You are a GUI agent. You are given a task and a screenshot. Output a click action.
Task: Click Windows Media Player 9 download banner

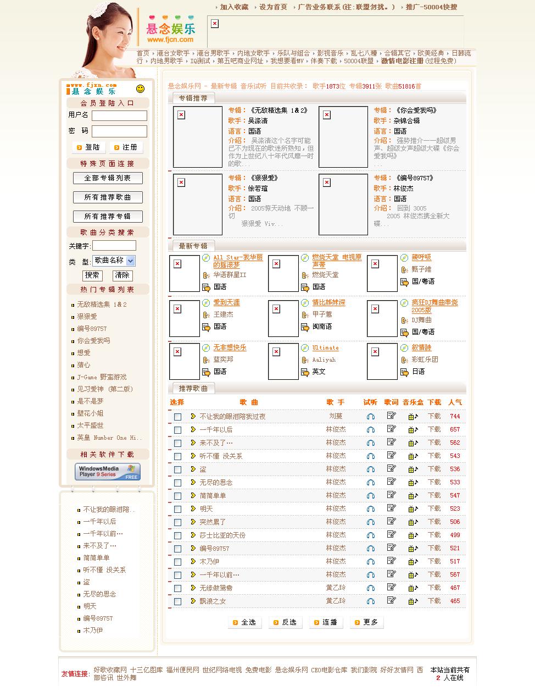click(x=108, y=472)
